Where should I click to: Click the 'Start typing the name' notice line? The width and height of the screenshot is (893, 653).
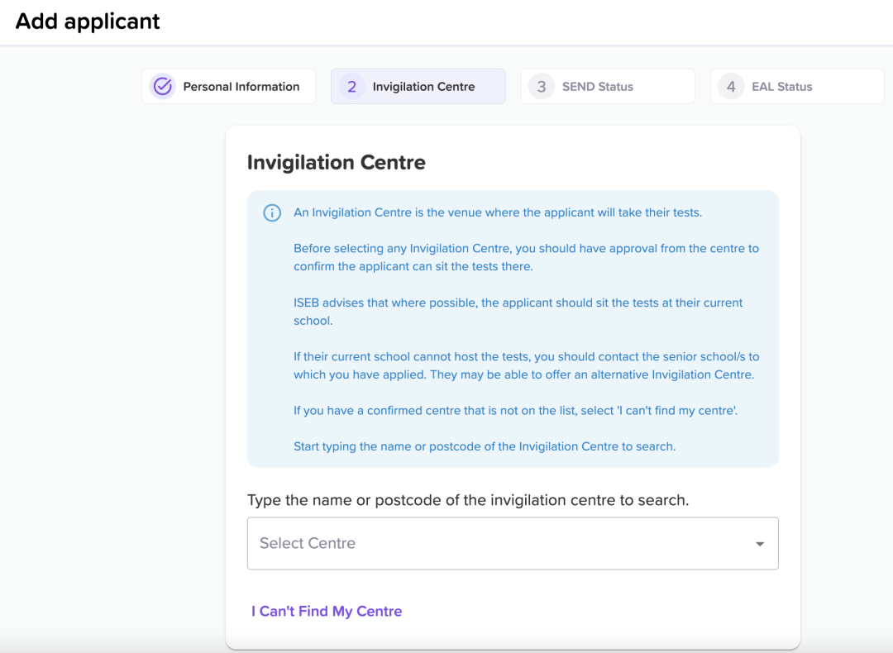[x=485, y=446]
